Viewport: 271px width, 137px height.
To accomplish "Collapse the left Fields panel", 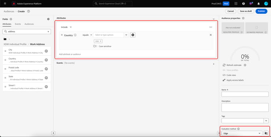I will pos(53,133).
